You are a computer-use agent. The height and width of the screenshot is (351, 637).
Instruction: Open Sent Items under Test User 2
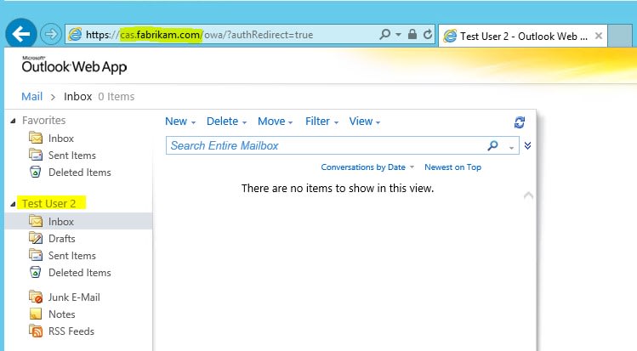72,256
